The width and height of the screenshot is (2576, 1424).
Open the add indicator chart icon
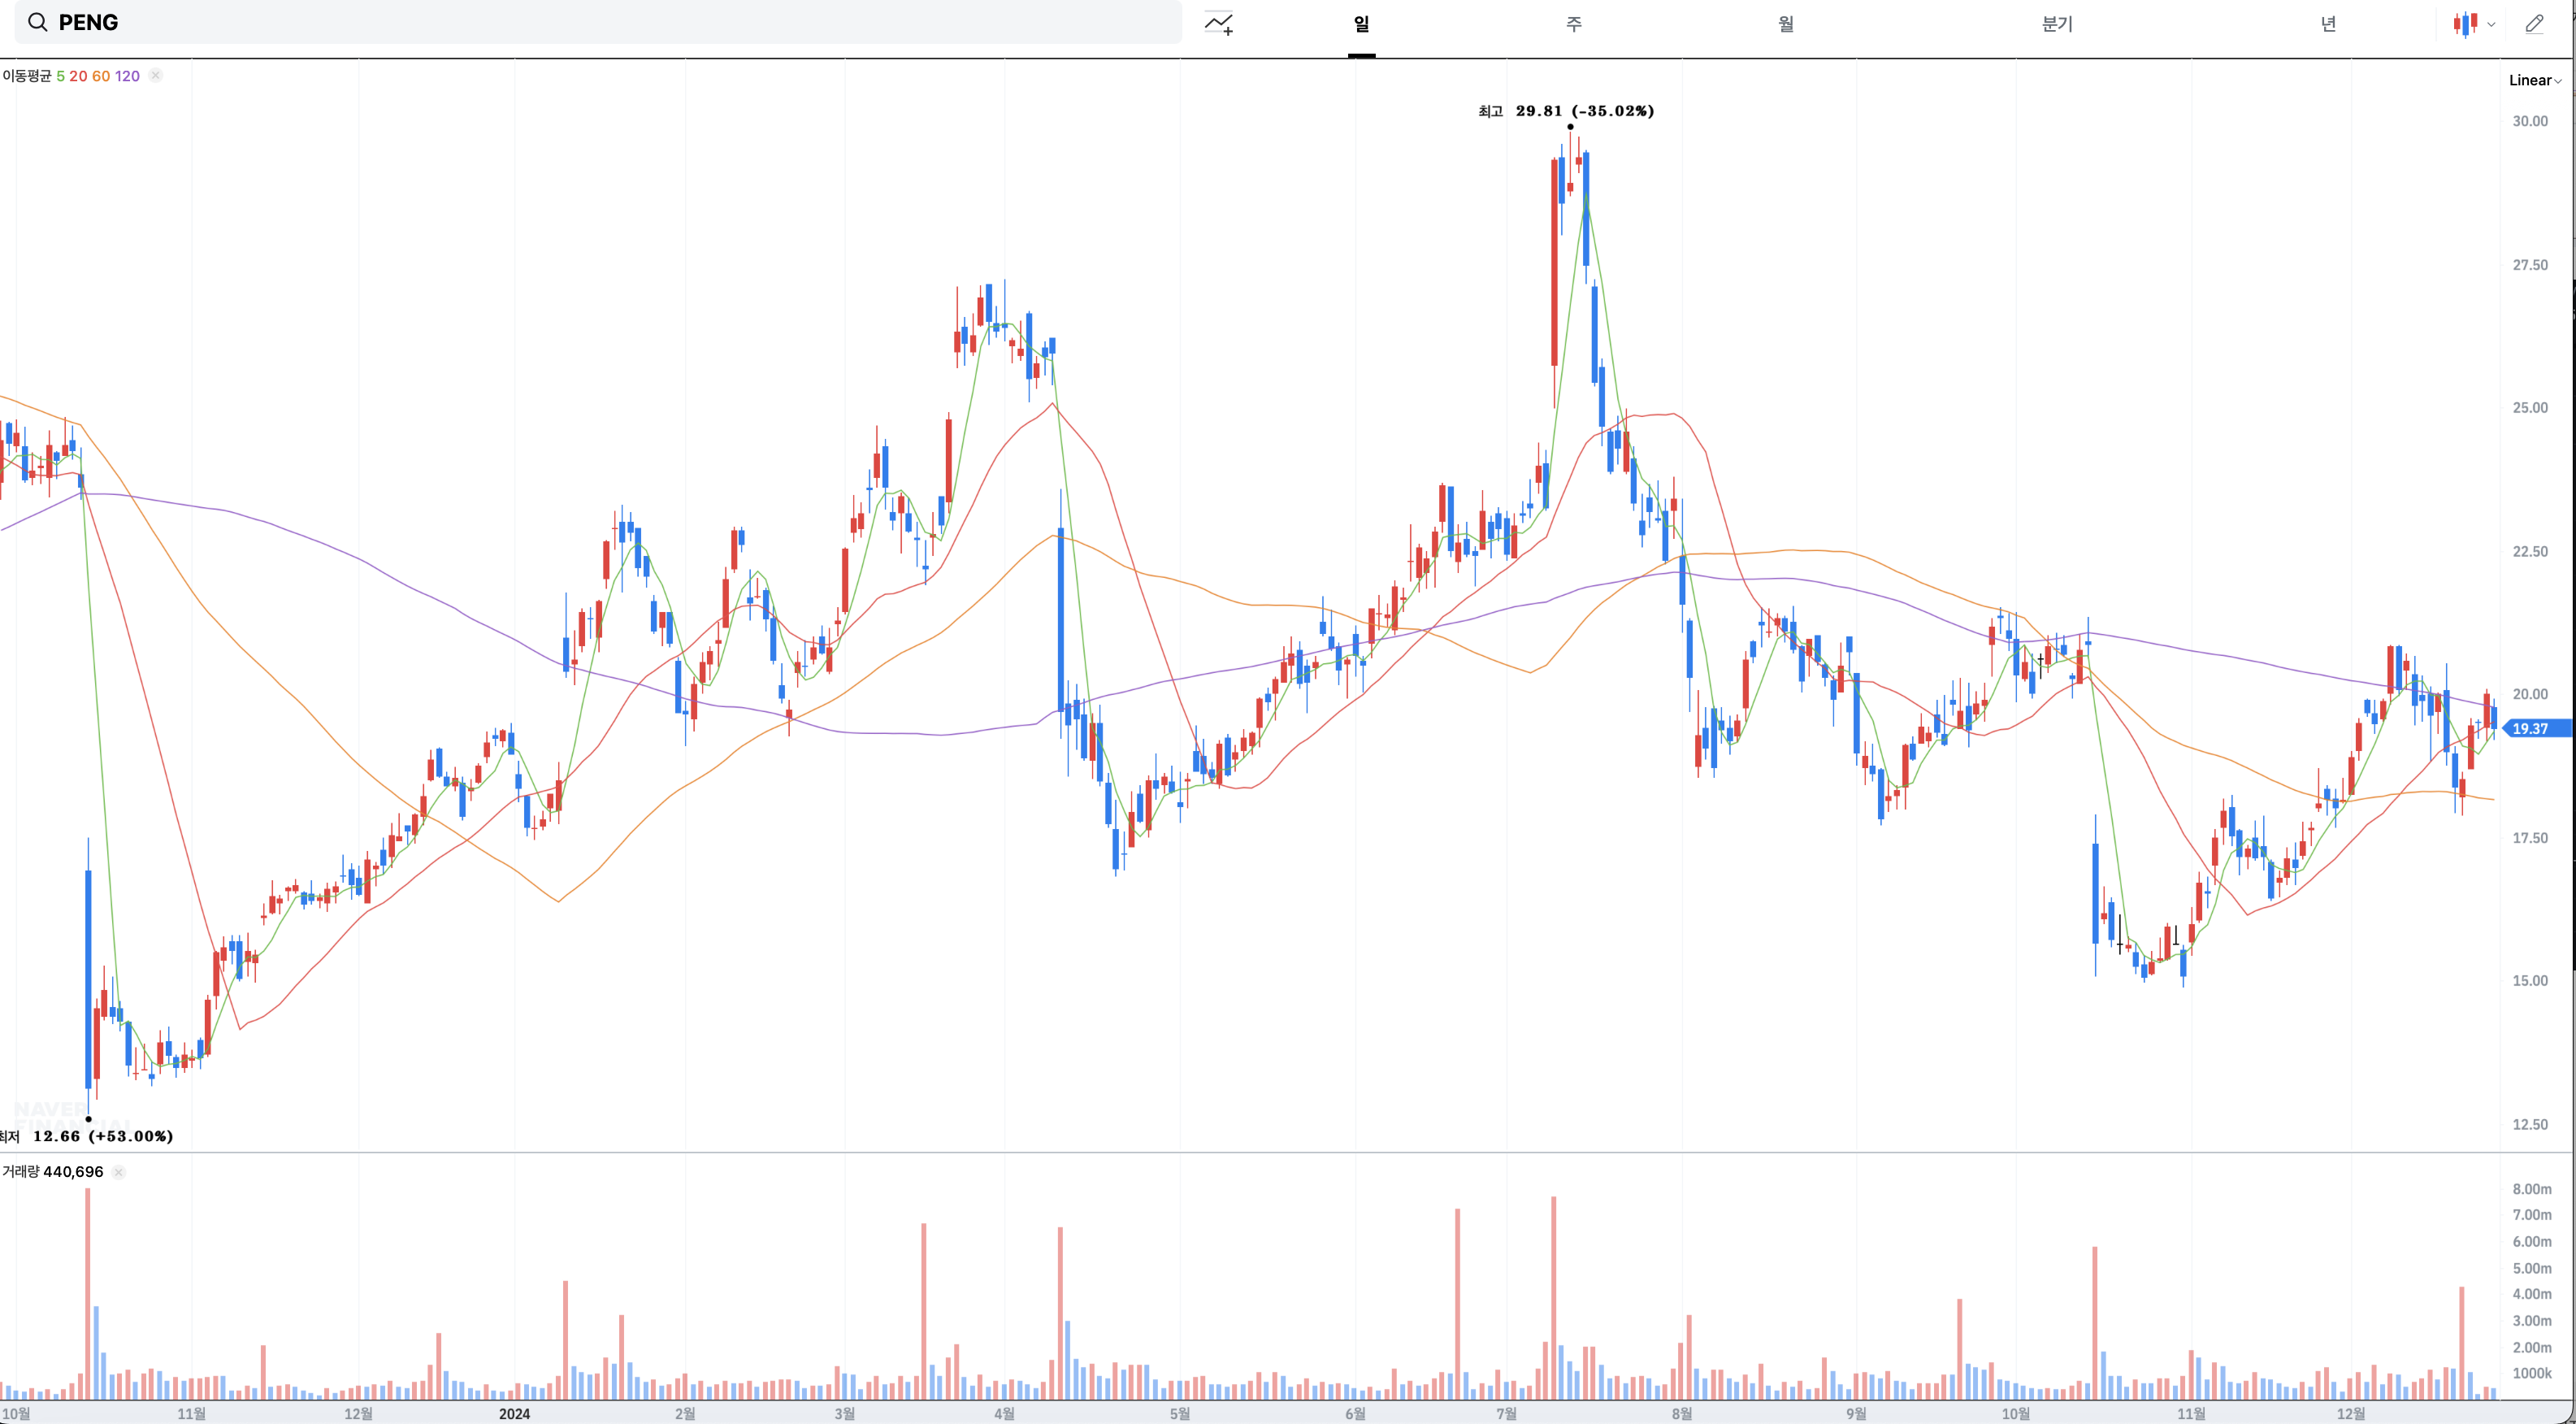tap(1218, 23)
